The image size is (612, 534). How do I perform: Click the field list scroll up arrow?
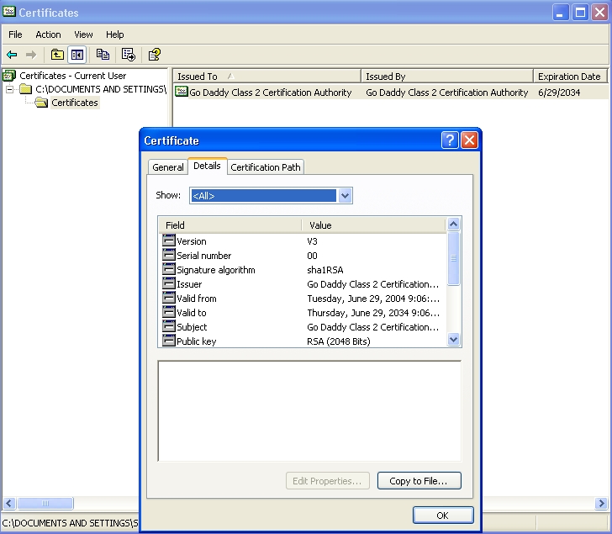[454, 225]
